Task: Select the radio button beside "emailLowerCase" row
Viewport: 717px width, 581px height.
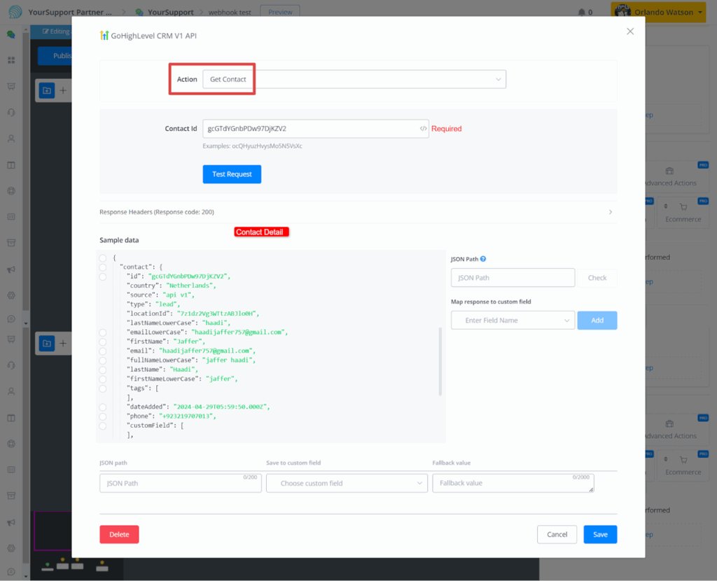Action: 103,332
